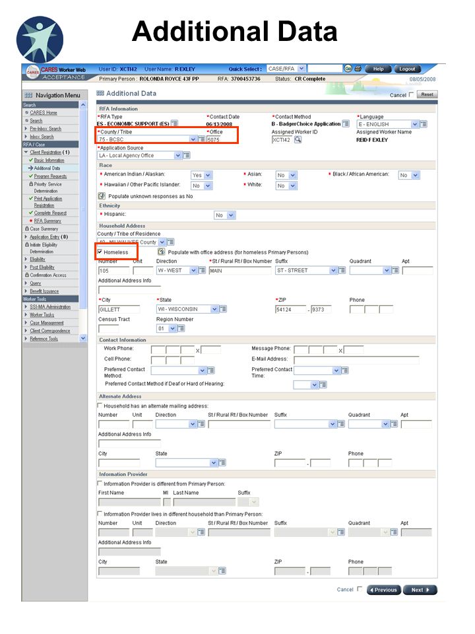This screenshot has height=634, width=475.
Task: Open the Language E - ENGLISH dropdown
Action: (388, 124)
